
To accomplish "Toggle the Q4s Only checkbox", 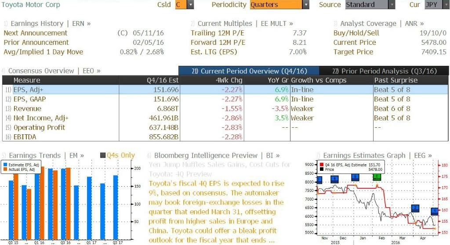I will pos(103,155).
